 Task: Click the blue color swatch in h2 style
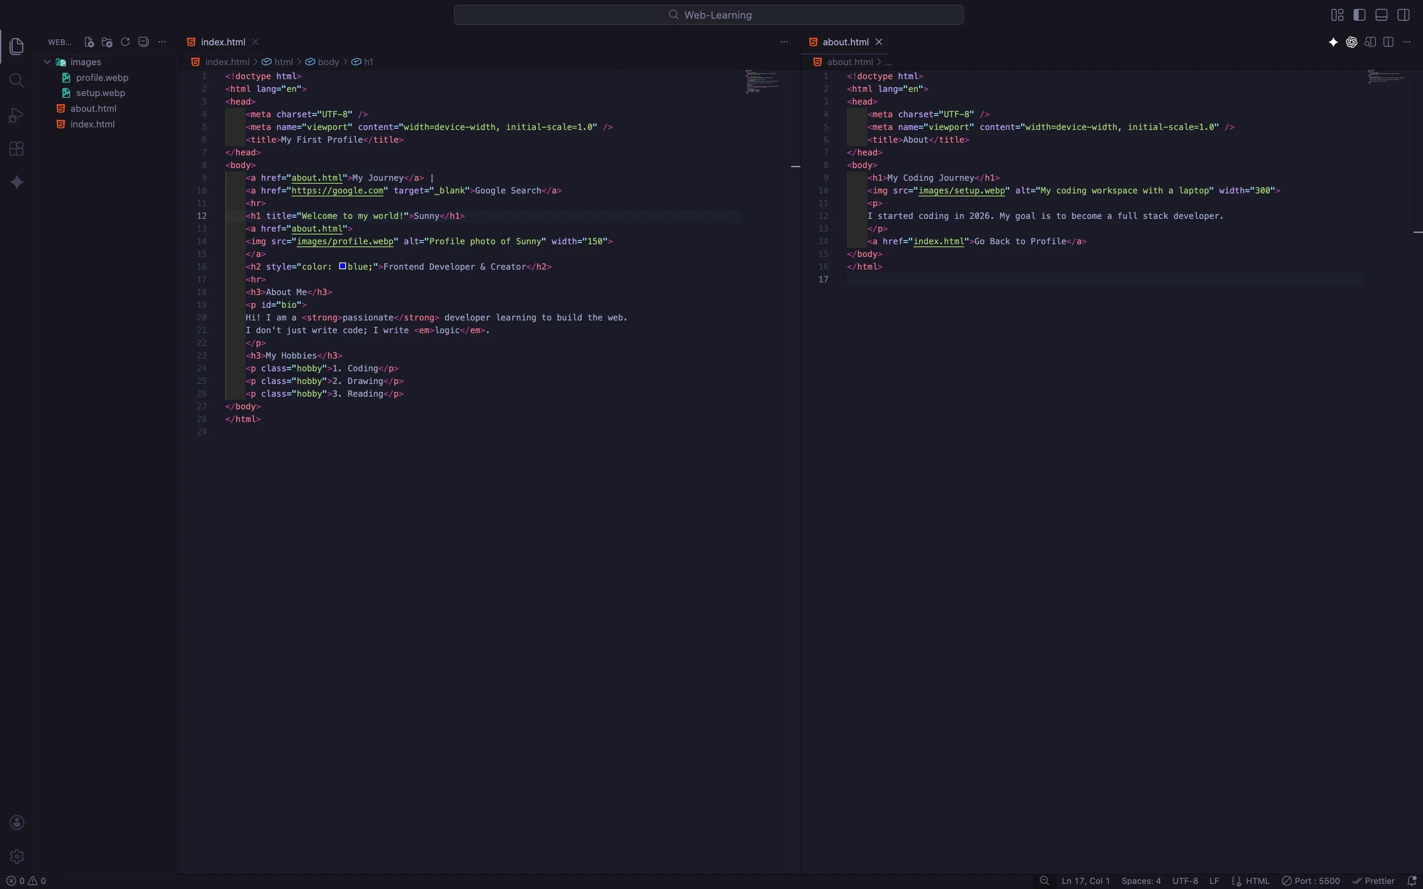pyautogui.click(x=342, y=266)
